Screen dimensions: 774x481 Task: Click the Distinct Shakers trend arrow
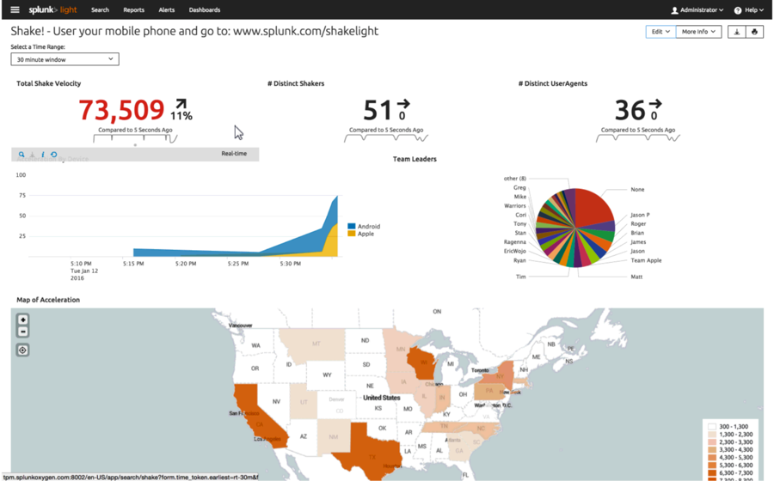point(404,103)
